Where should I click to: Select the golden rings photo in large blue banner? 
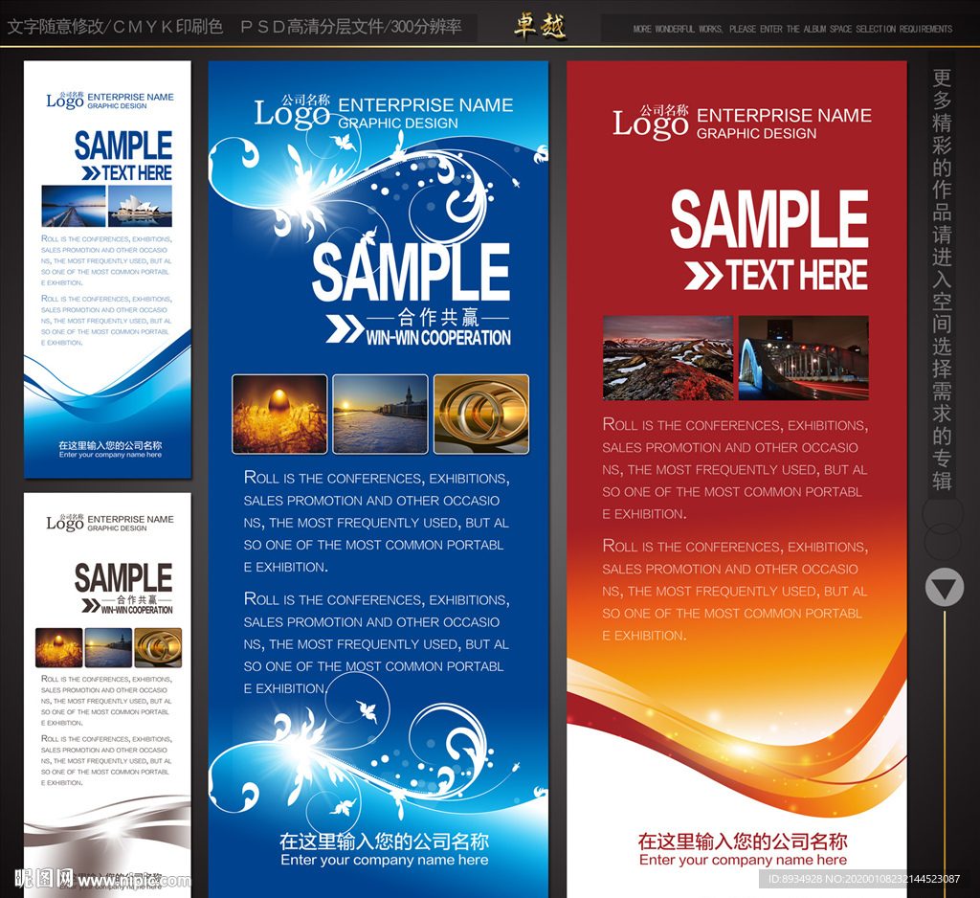tap(481, 414)
